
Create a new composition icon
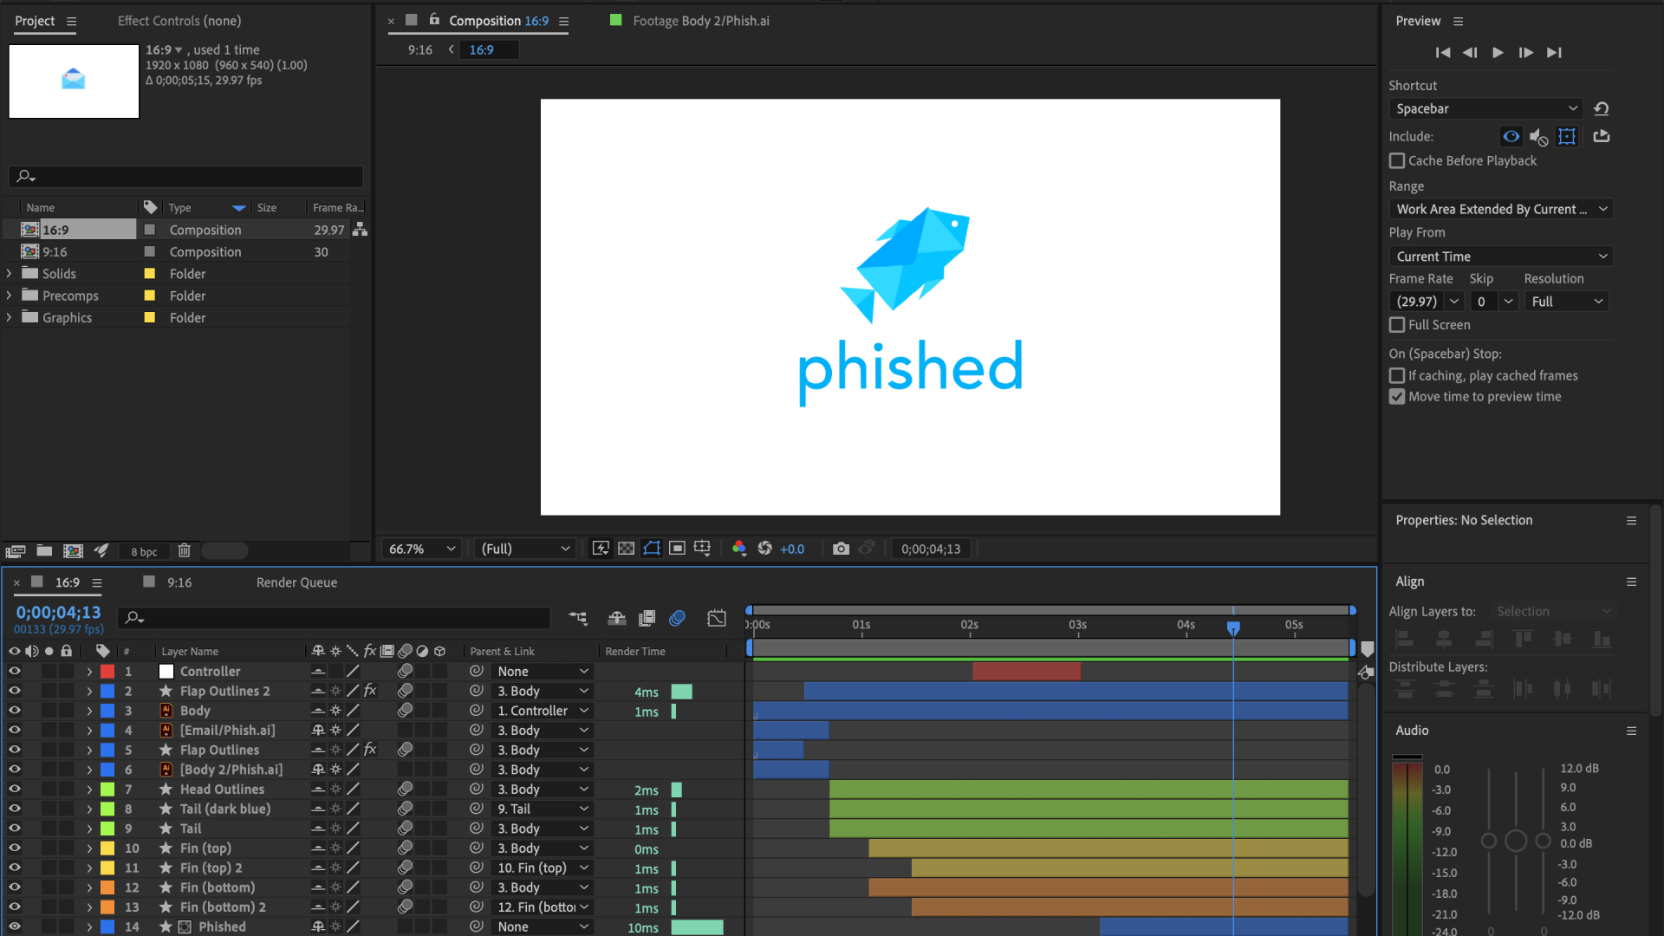pyautogui.click(x=74, y=551)
